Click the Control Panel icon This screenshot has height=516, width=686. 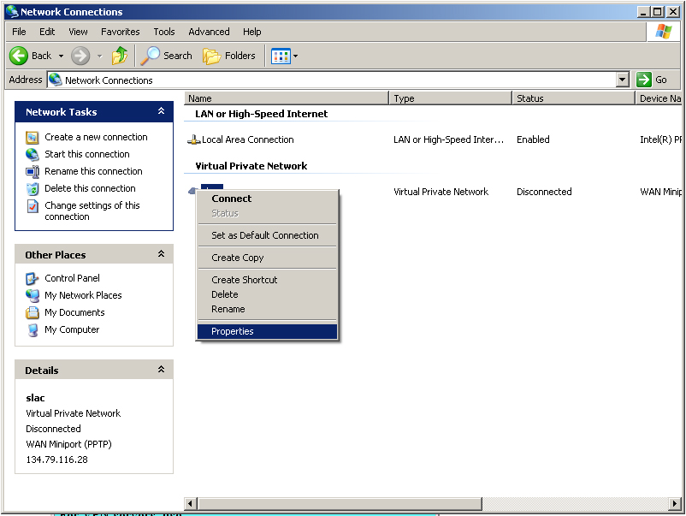point(32,278)
